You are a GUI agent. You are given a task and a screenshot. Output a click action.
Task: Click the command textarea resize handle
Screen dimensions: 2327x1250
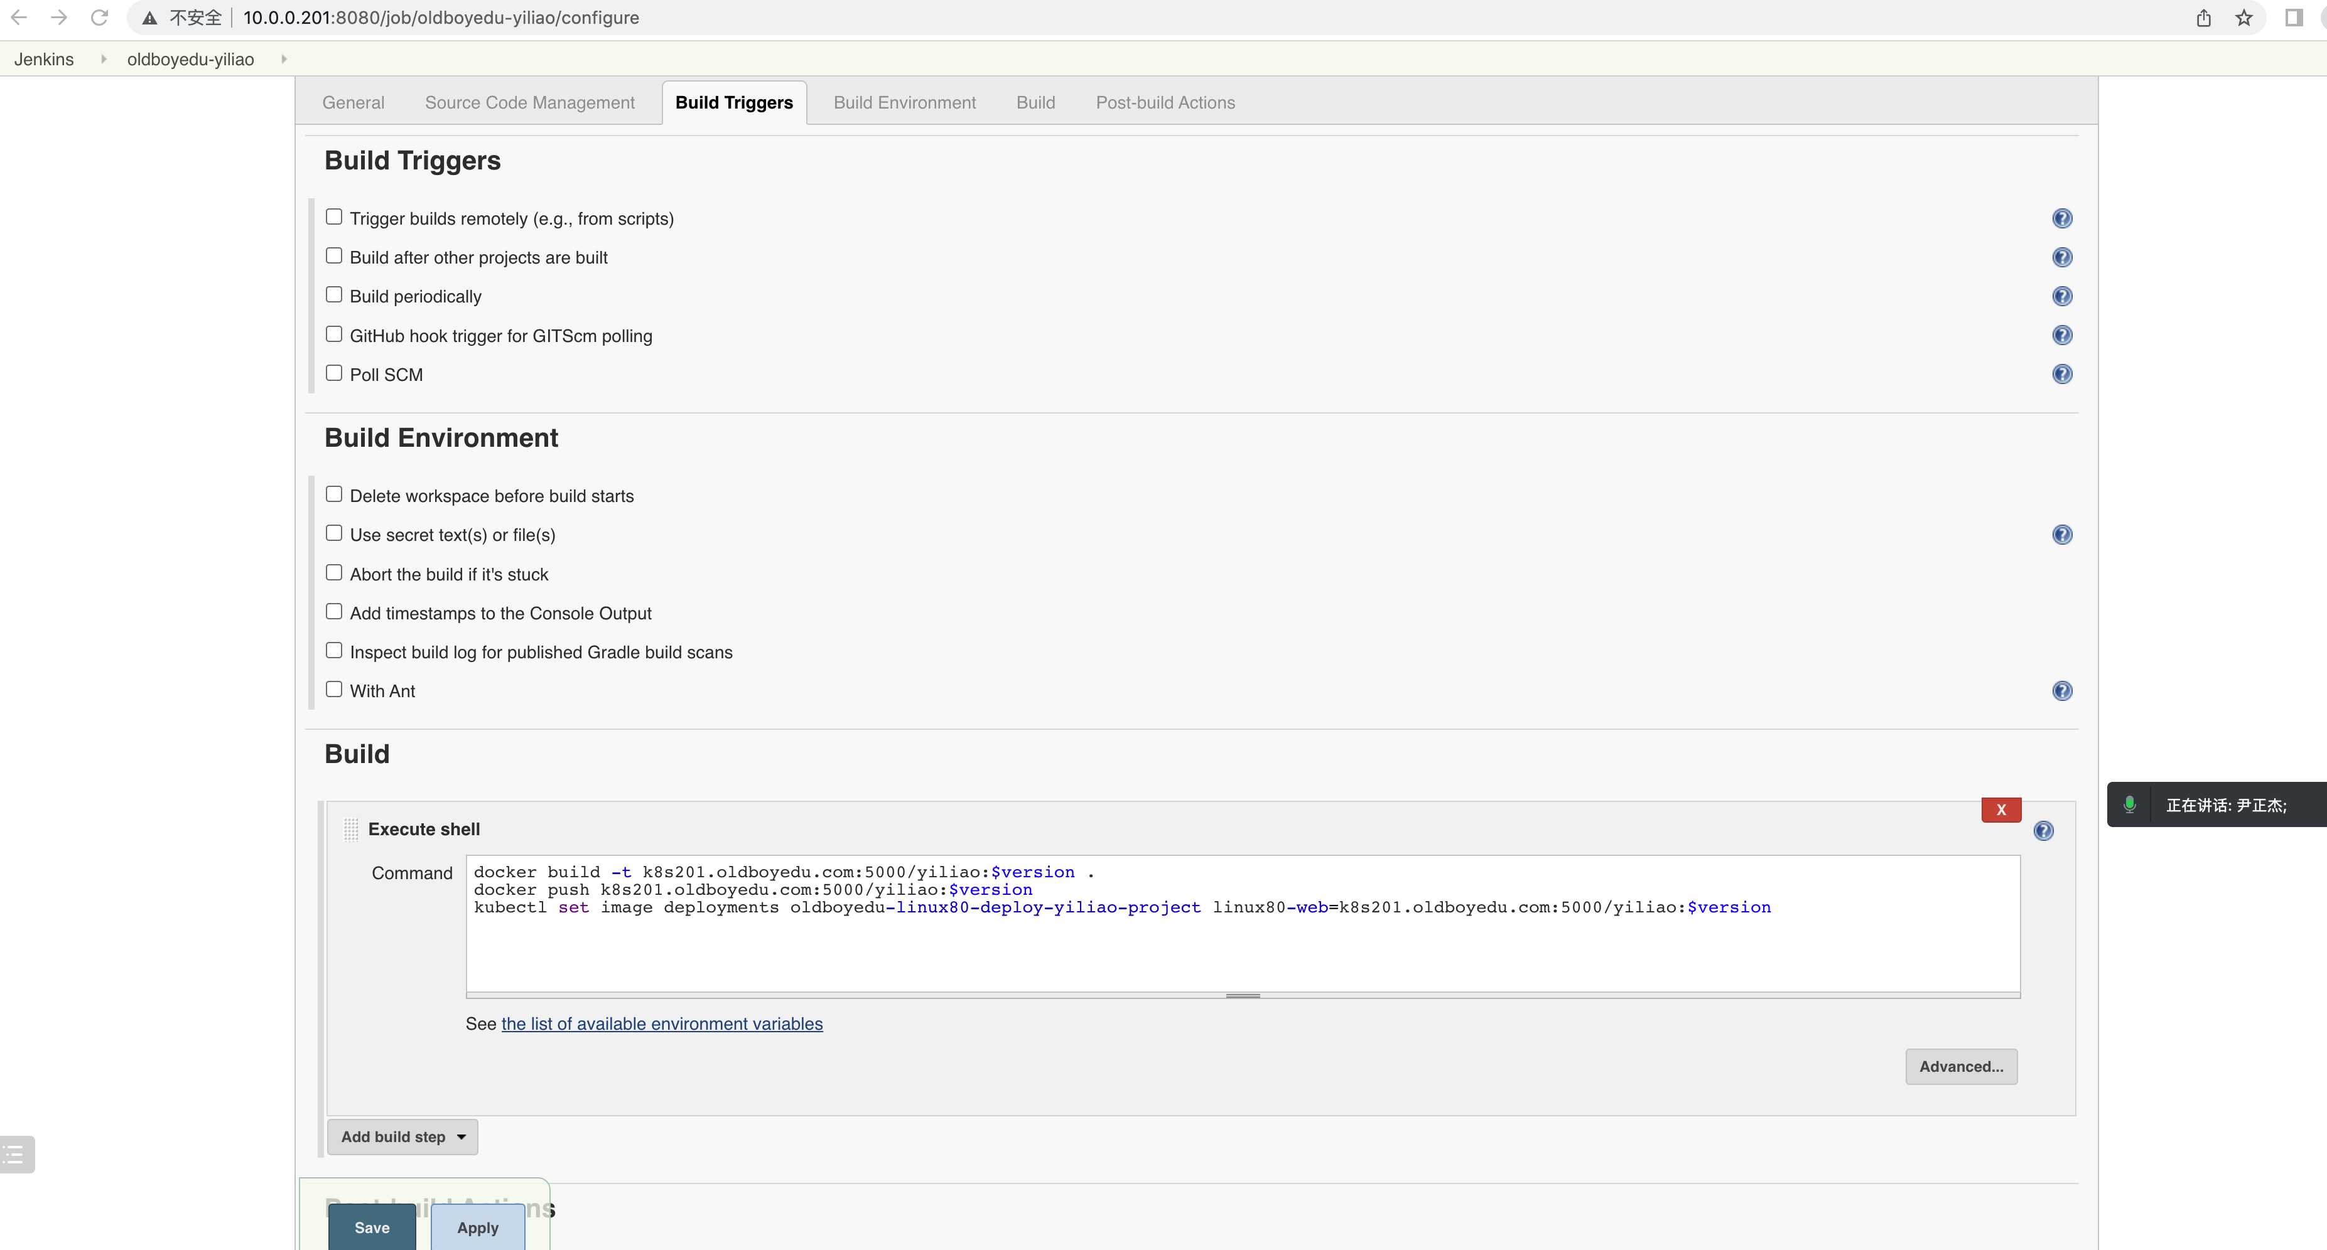click(1242, 995)
